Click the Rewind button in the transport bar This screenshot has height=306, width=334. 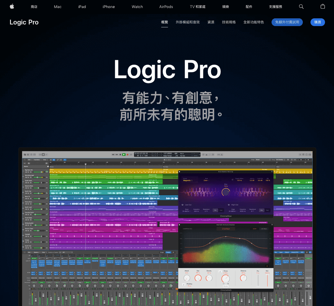(113, 154)
